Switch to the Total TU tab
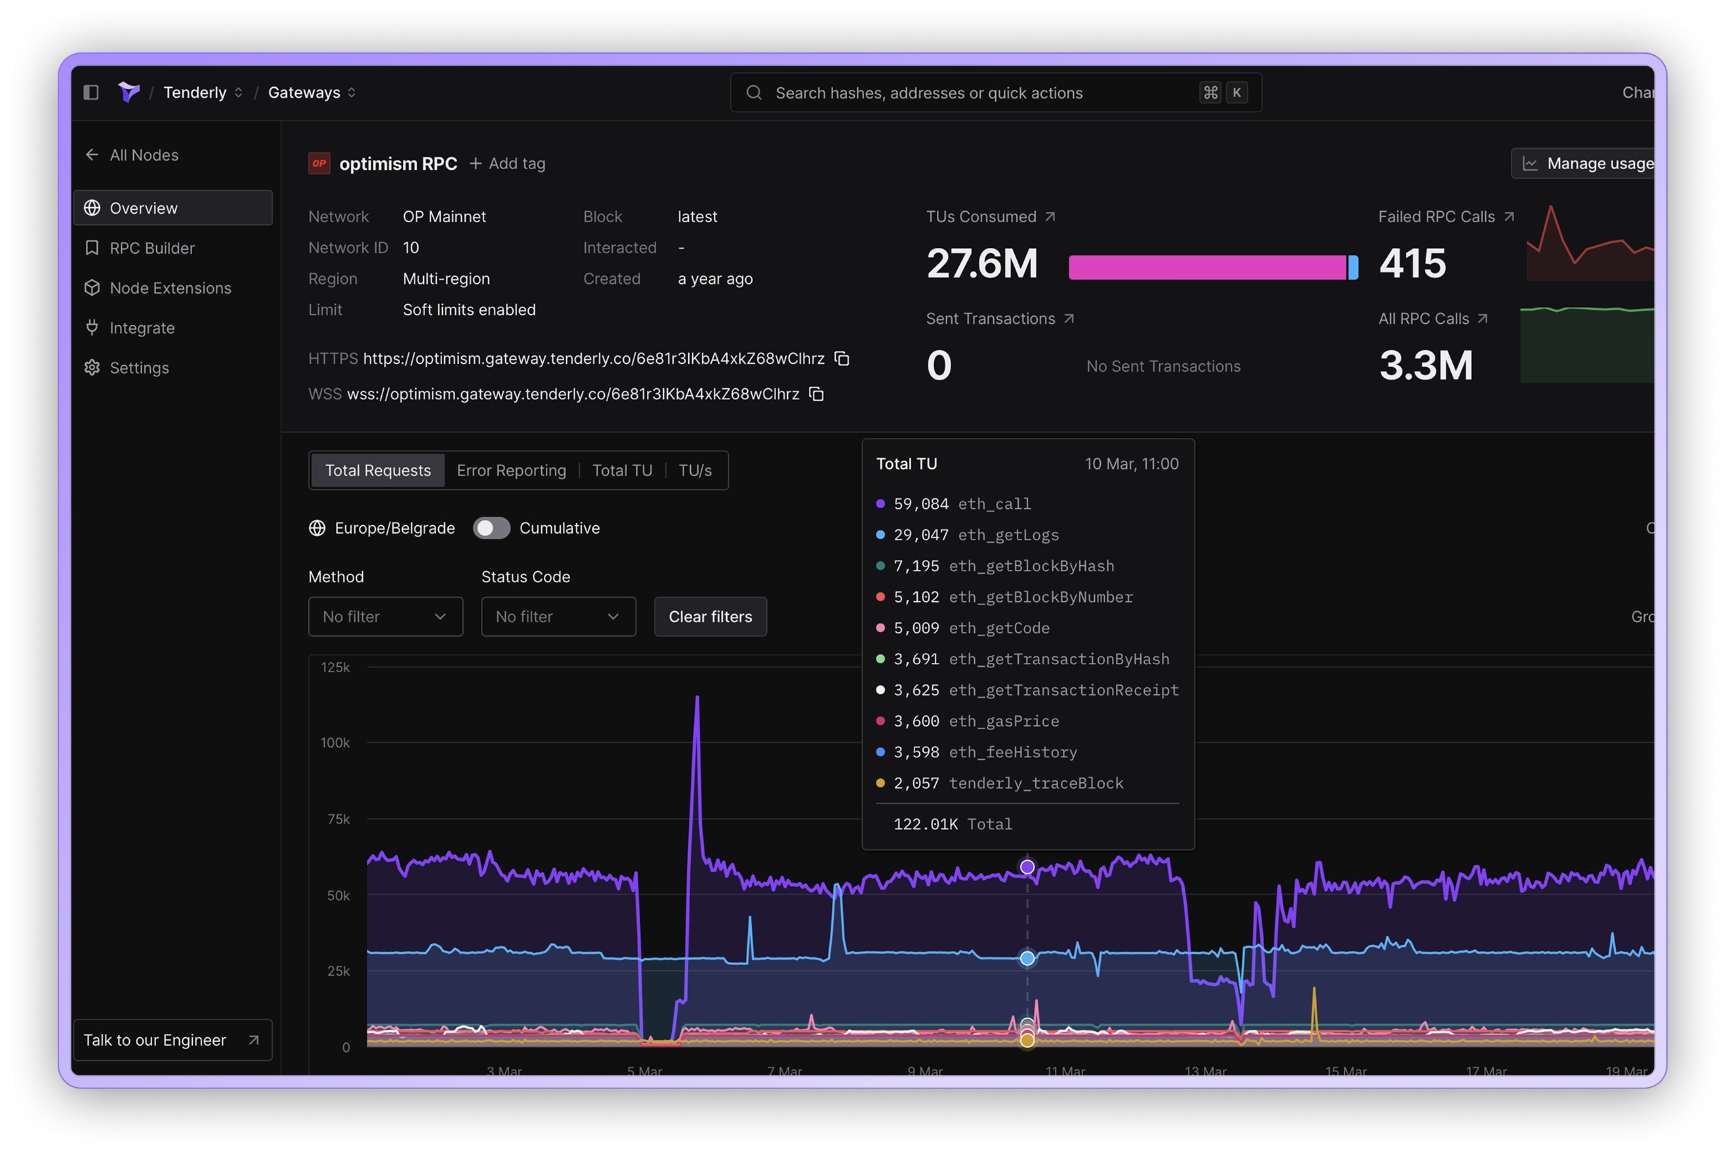1726x1152 pixels. [622, 471]
